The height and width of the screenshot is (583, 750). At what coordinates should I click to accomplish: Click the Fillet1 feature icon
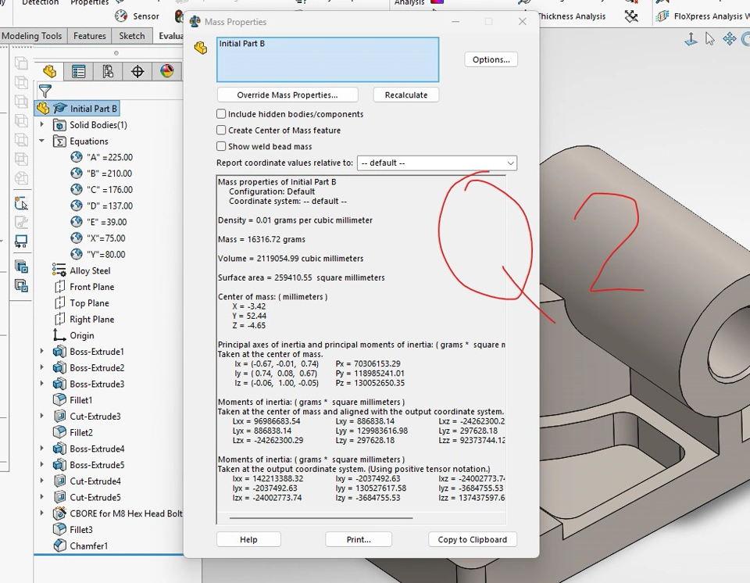coord(59,399)
